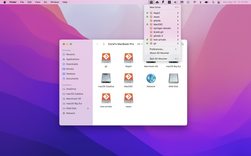Open the Network globe icon
Image resolution: width=251 pixels, height=156 pixels.
tap(151, 78)
